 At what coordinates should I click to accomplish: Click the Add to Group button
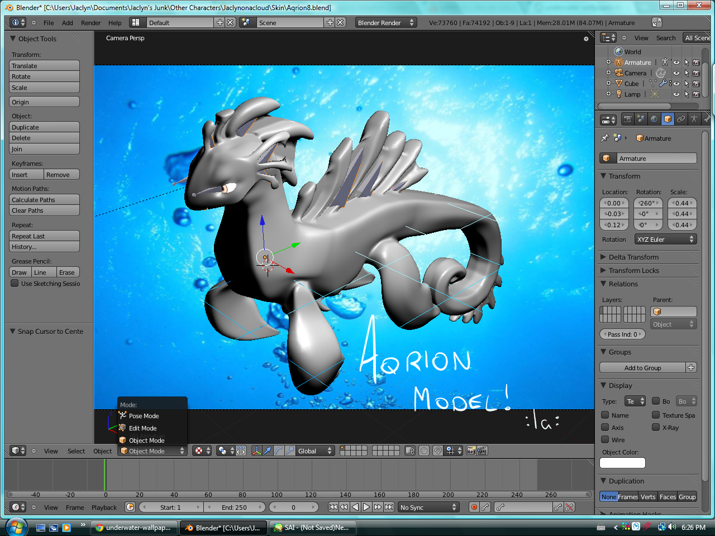pos(642,367)
